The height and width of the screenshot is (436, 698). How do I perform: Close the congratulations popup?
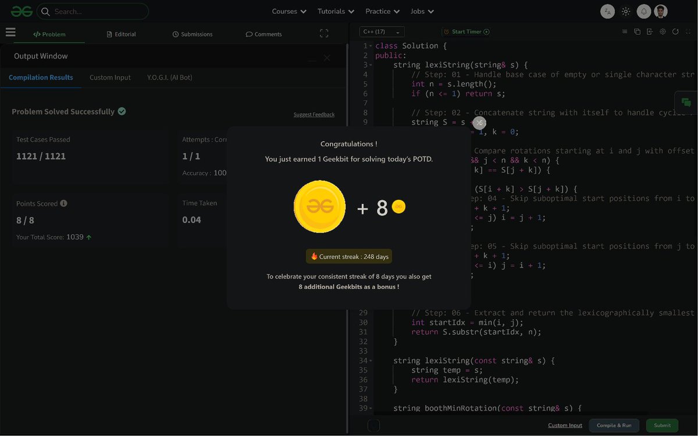479,123
